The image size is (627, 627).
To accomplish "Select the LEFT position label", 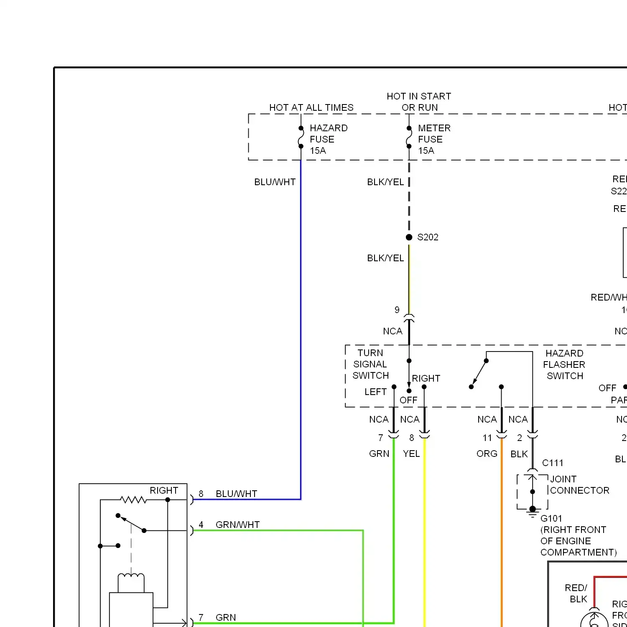I will (375, 392).
